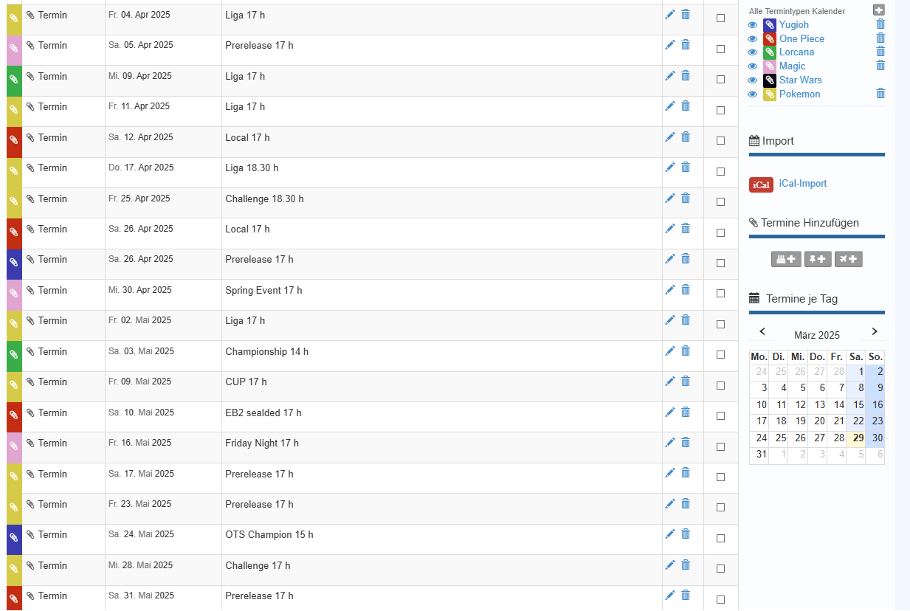The width and height of the screenshot is (910, 611).
Task: Select day 15 in the März 2025 calendar
Action: [856, 404]
